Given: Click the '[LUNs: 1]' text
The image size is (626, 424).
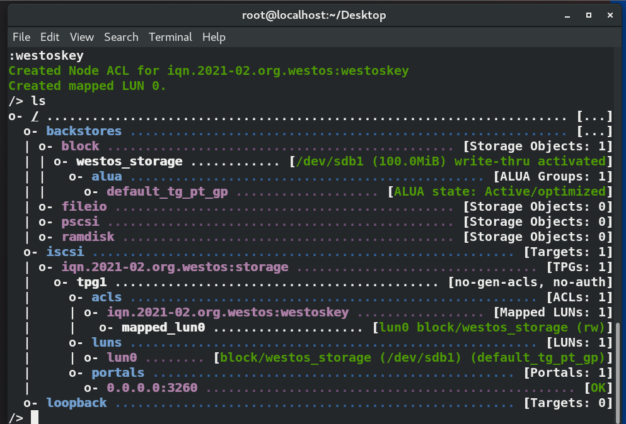Looking at the screenshot, I should 579,343.
